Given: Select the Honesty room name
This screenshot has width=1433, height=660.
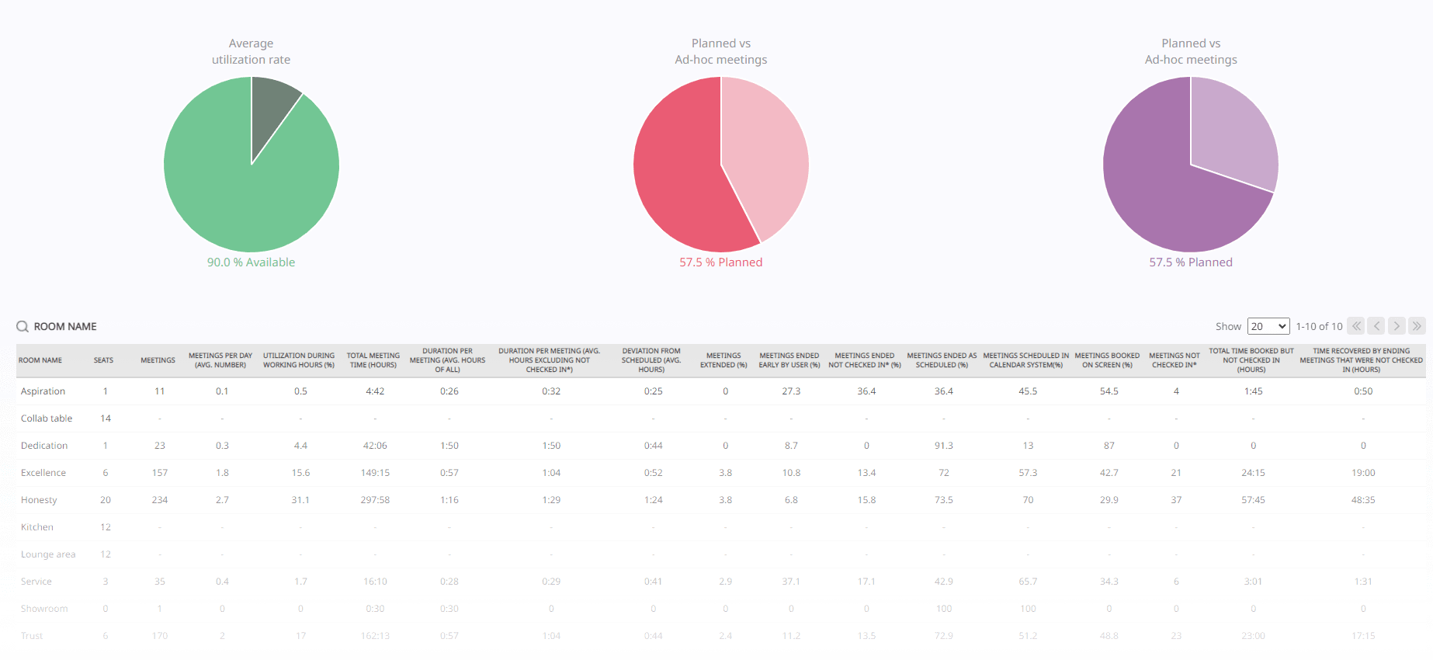Looking at the screenshot, I should (x=39, y=500).
